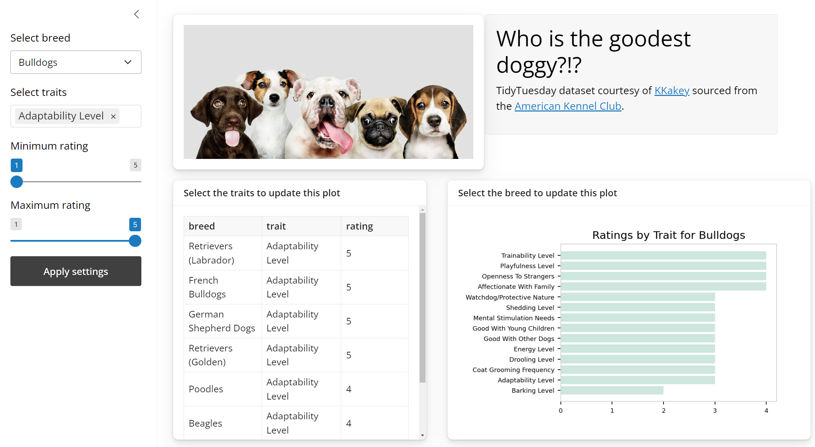Select the Maximum rating slider handle

click(135, 241)
